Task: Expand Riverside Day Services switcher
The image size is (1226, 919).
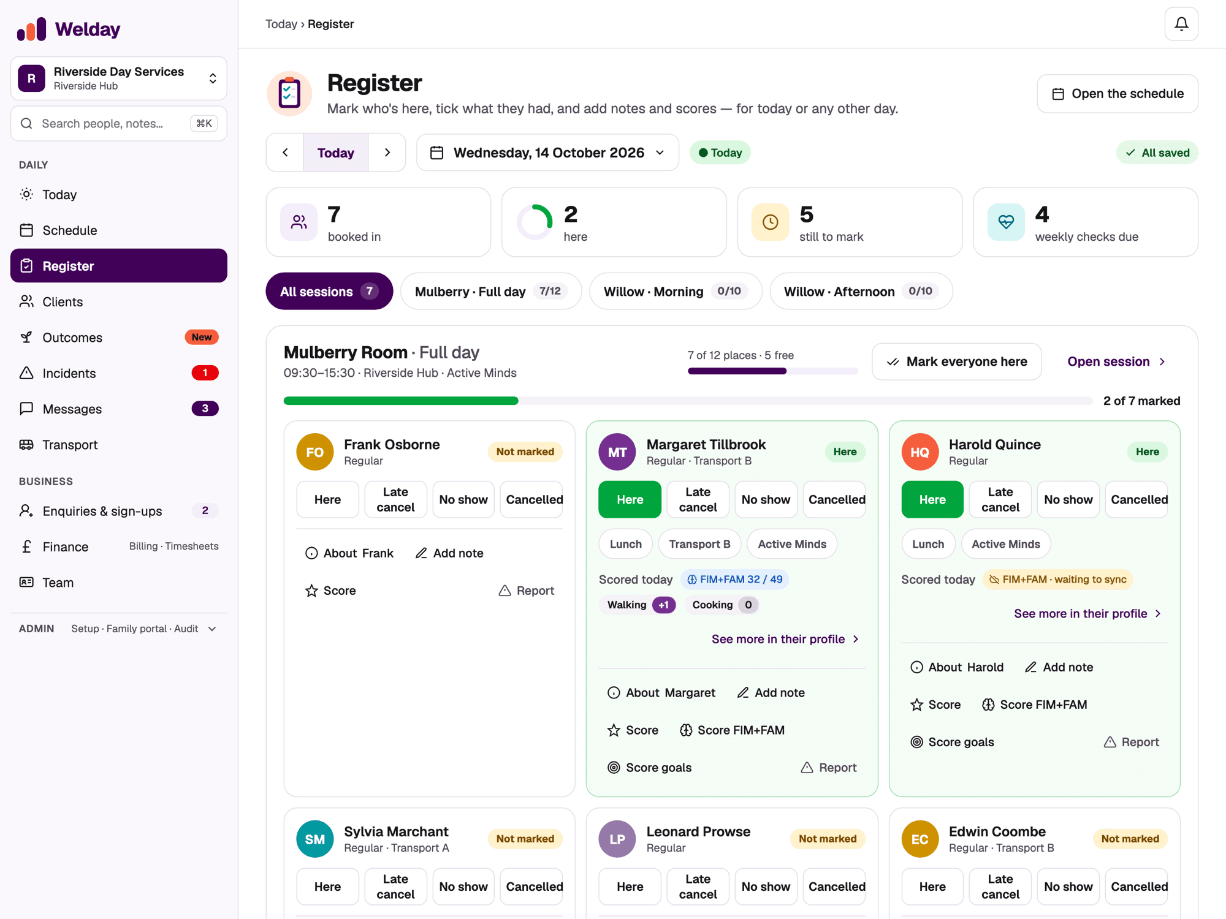Action: click(119, 78)
